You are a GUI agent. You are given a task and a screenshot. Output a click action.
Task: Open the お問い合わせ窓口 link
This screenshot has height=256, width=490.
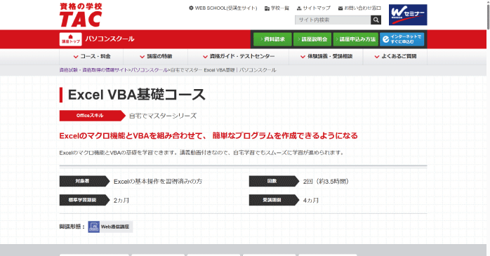pyautogui.click(x=362, y=8)
